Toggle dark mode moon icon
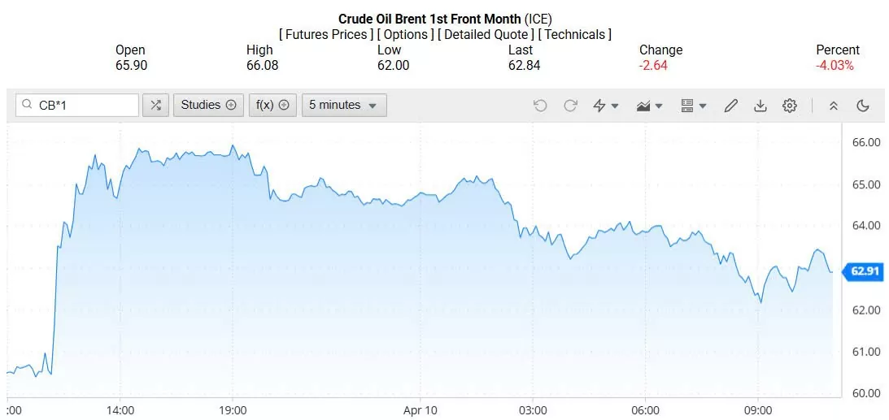Viewport: 889px width, 420px height. click(863, 106)
